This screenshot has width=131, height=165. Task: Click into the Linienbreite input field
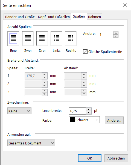click(x=77, y=111)
